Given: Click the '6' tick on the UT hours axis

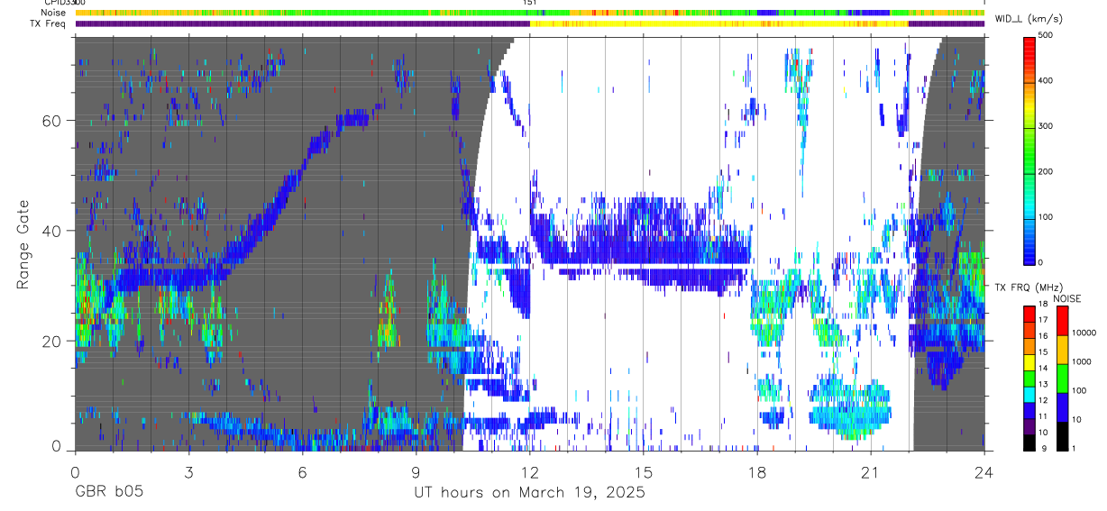Looking at the screenshot, I should (x=302, y=472).
